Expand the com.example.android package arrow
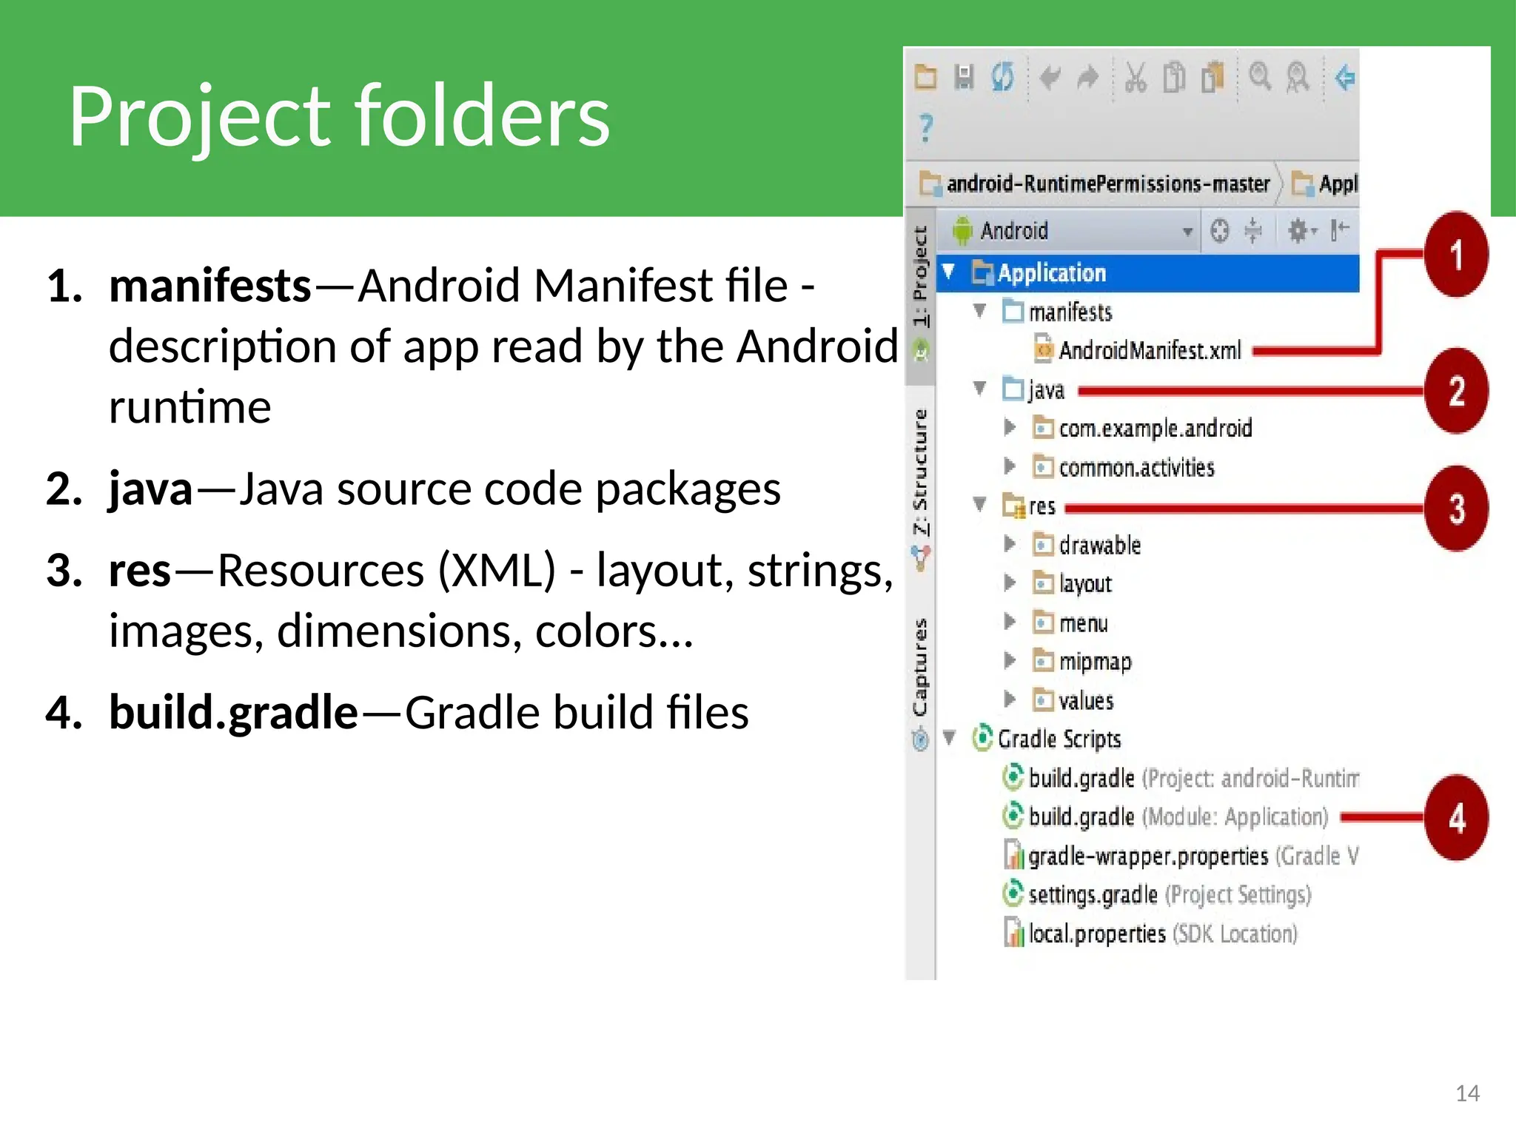This screenshot has width=1516, height=1137. point(1010,427)
